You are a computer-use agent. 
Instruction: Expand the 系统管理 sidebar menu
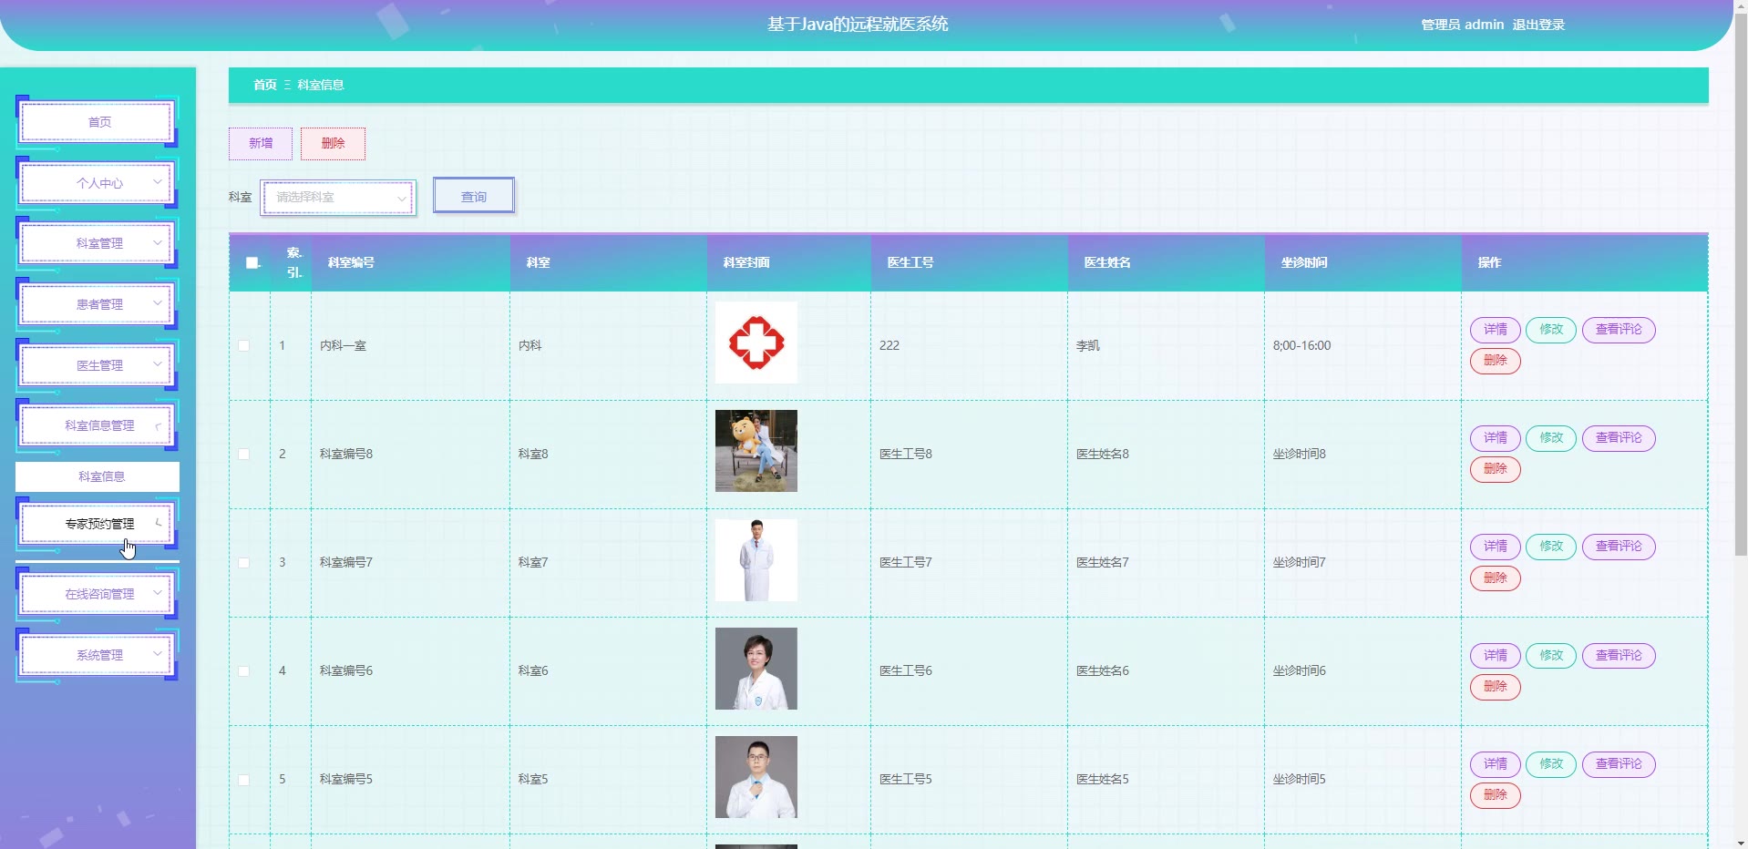(97, 655)
